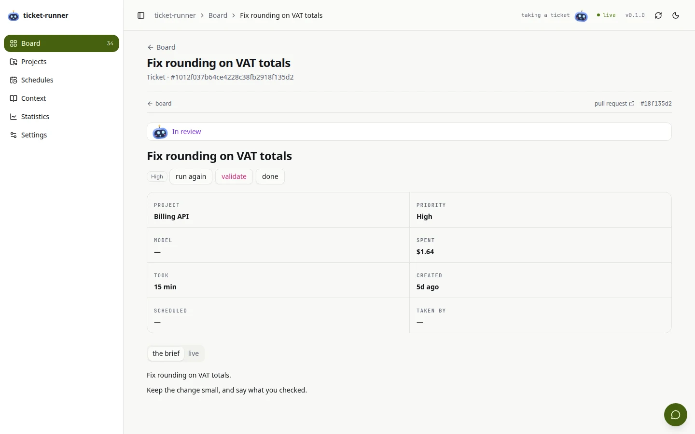Click the 'In review' status text
This screenshot has height=434, width=695.
(186, 132)
